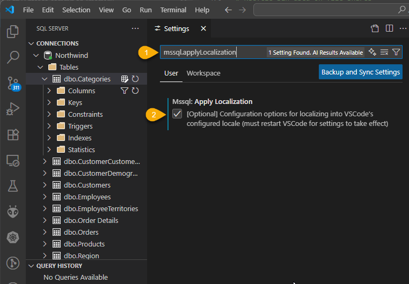Image resolution: width=409 pixels, height=284 pixels.
Task: Open the Extensions view
Action: [12, 134]
